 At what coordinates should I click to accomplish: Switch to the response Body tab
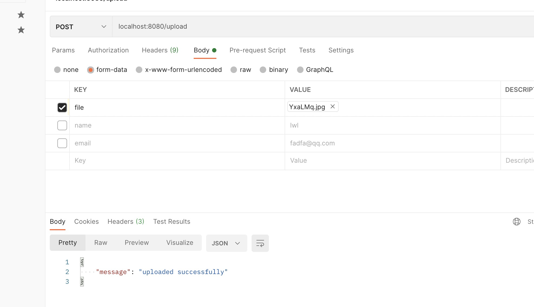tap(58, 222)
